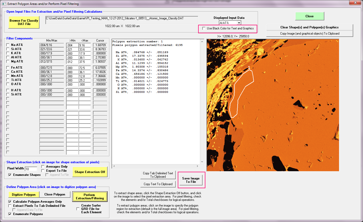Run Perform Extraction/Filtering
Screen dimensions: 363x222
coord(90,196)
